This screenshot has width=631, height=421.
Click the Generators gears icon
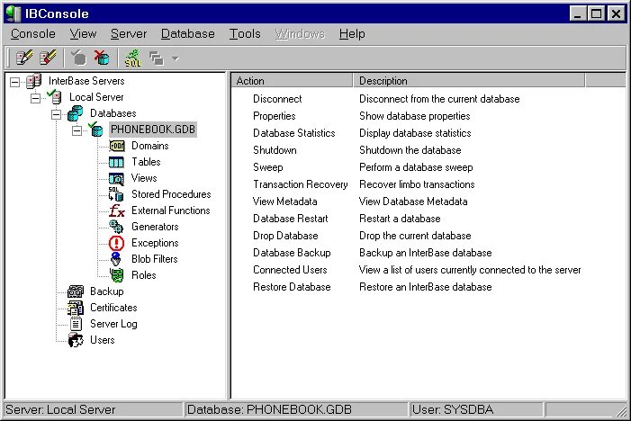[116, 227]
